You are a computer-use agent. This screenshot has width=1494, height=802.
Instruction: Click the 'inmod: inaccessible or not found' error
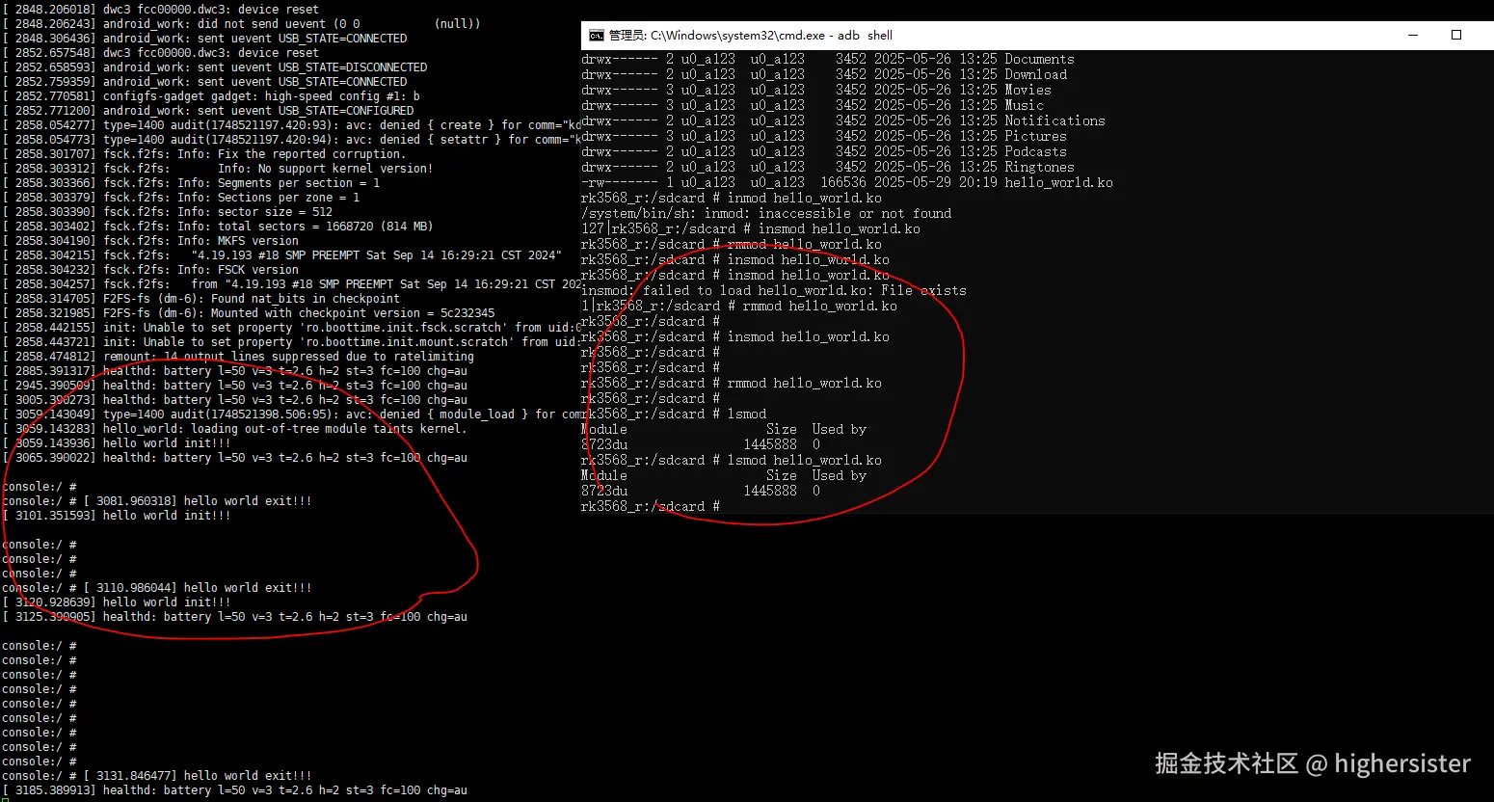click(766, 213)
